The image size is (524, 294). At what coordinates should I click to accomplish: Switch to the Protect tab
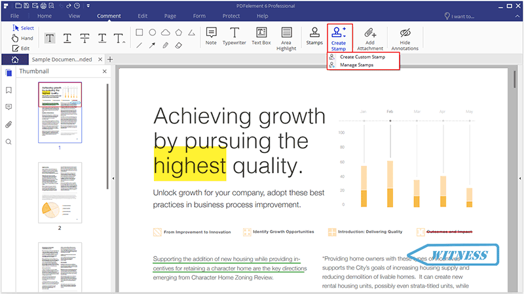(x=231, y=16)
